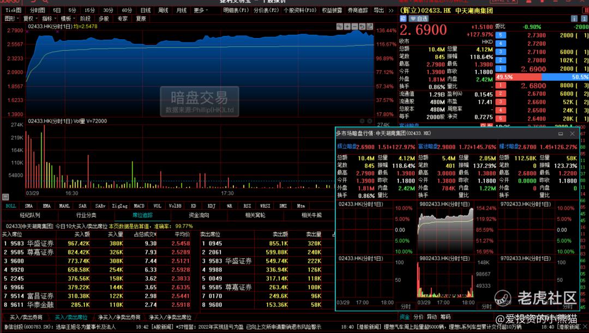Toggle the Mtm indicator
589x333 pixels.
point(301,205)
